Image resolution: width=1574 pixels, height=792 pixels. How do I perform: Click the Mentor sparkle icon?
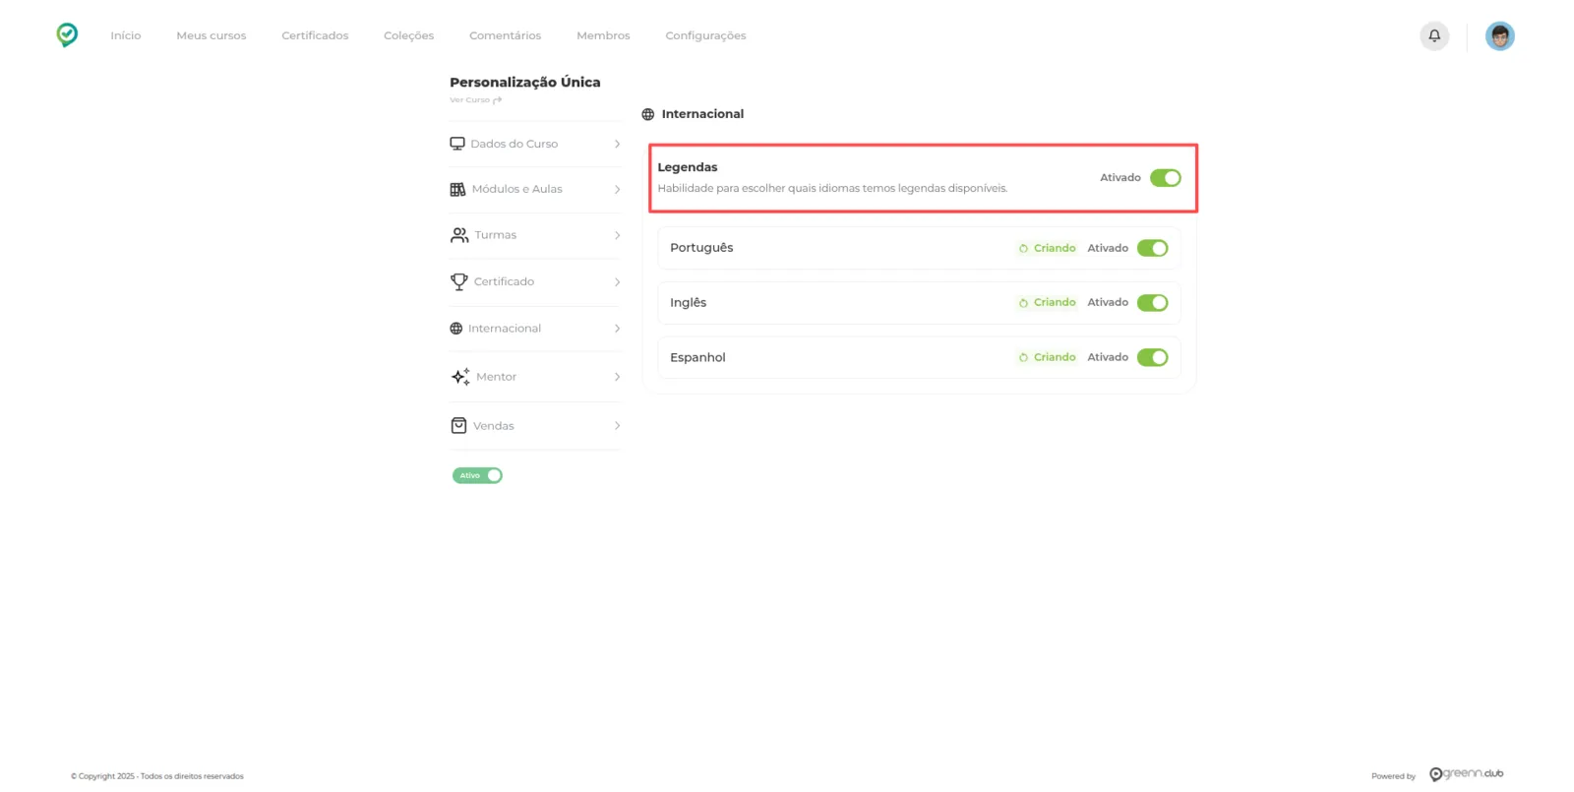click(460, 377)
